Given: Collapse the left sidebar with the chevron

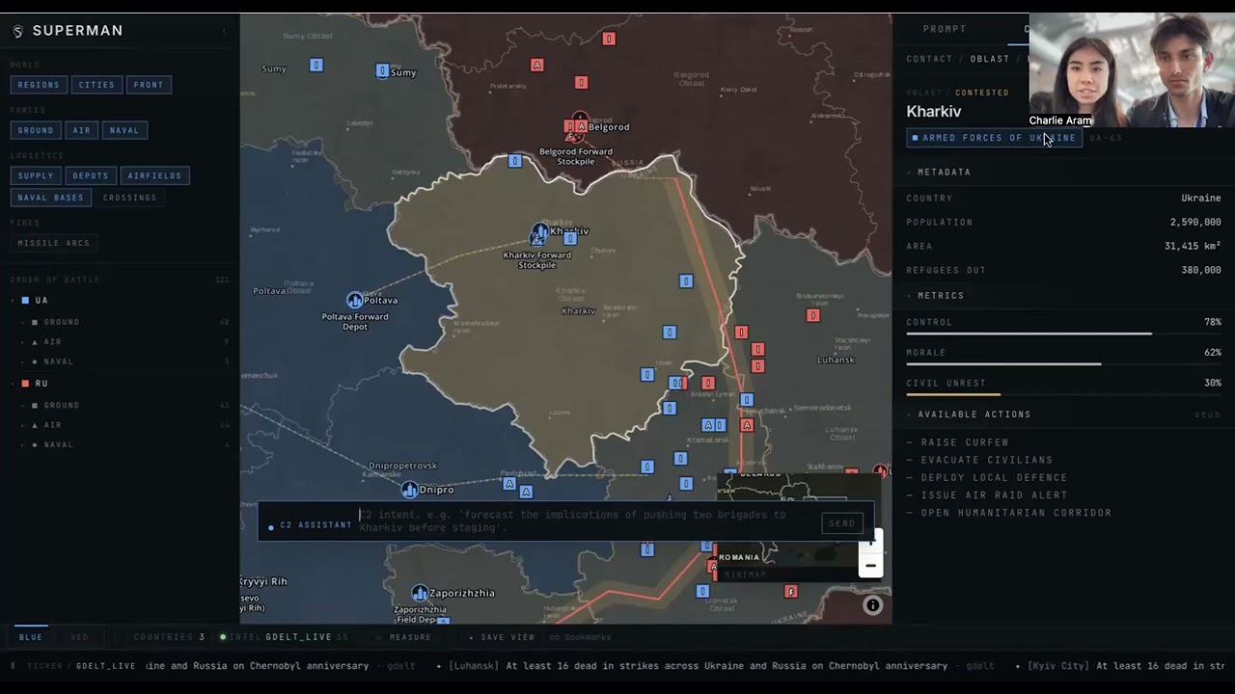Looking at the screenshot, I should 224,31.
